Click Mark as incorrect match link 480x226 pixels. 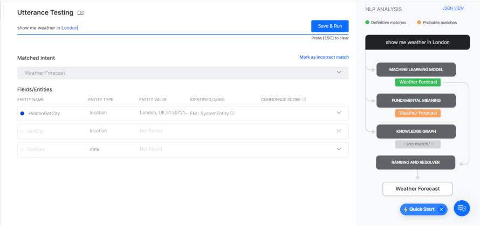[324, 57]
